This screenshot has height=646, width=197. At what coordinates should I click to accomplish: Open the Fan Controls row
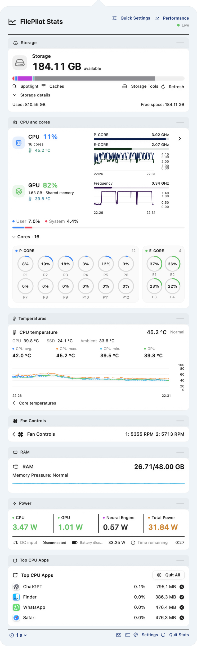[x=98, y=434]
